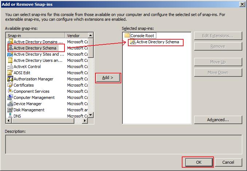Click the Move Up button
Screen dimensions: 247x171
218,62
